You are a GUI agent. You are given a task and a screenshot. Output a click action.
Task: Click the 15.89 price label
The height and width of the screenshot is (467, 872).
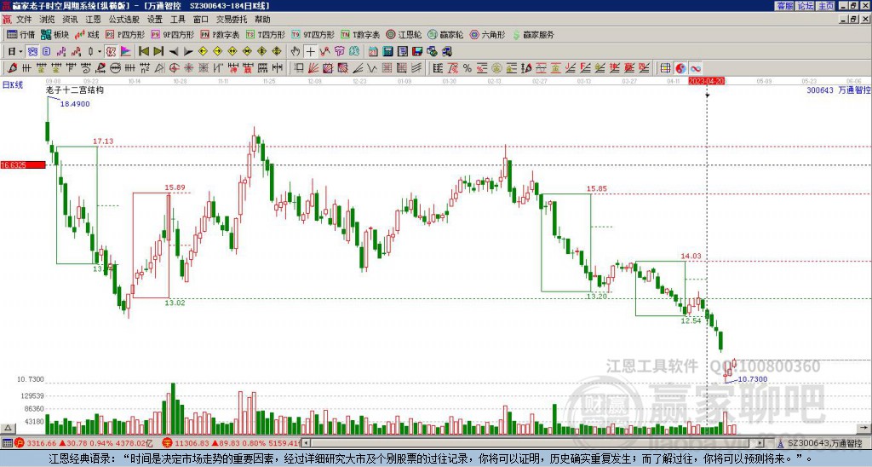[x=175, y=187]
